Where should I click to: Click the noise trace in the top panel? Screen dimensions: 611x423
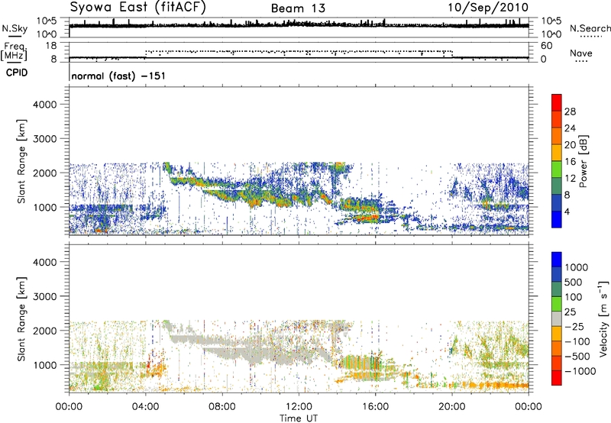click(x=299, y=25)
